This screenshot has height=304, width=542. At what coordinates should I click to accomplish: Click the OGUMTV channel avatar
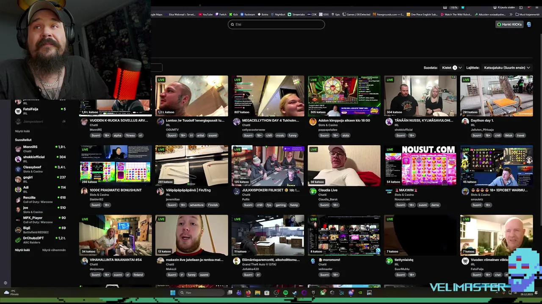[160, 122]
